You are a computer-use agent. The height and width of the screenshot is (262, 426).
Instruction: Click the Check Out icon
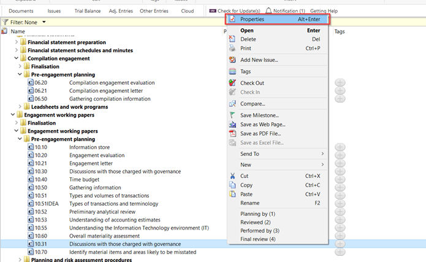232,83
